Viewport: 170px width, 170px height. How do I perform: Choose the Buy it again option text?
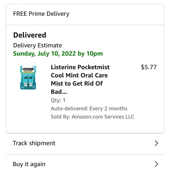29,164
